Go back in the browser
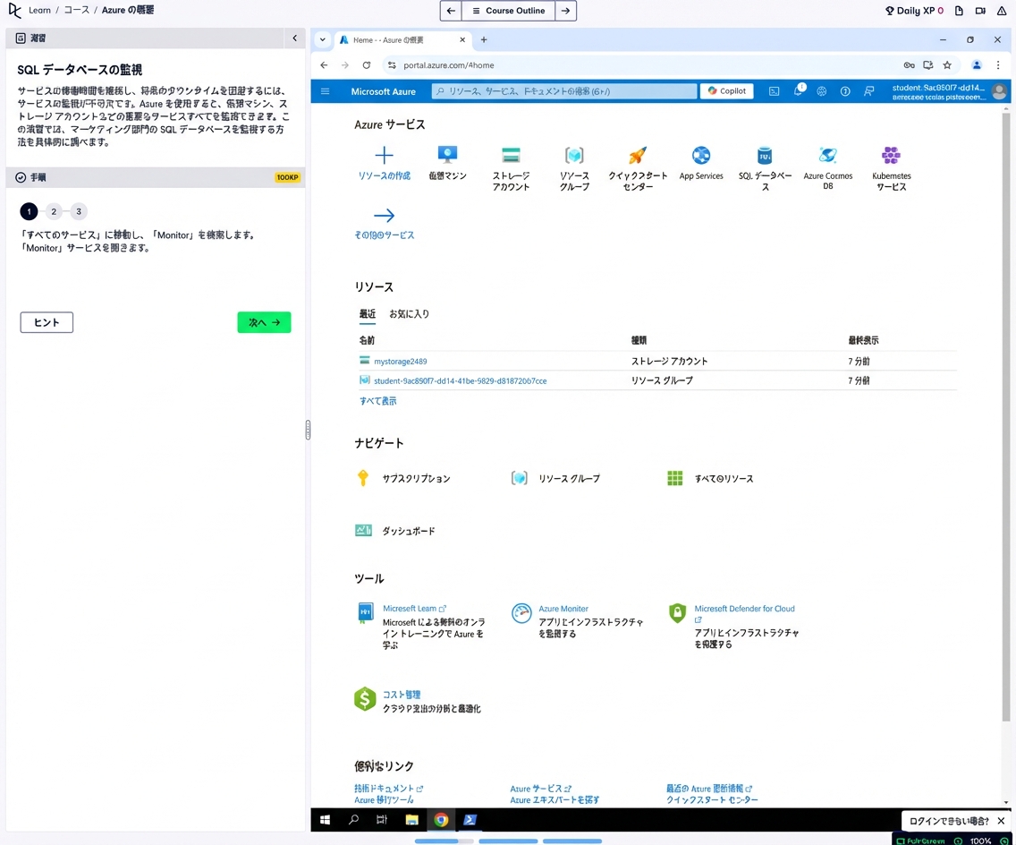This screenshot has width=1016, height=845. pyautogui.click(x=324, y=64)
